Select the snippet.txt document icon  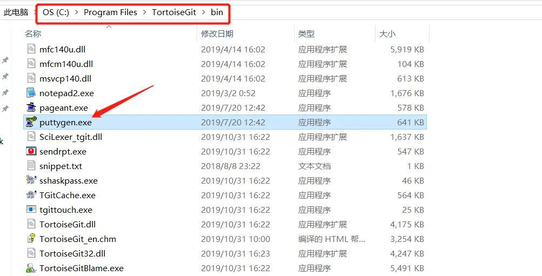pos(31,165)
